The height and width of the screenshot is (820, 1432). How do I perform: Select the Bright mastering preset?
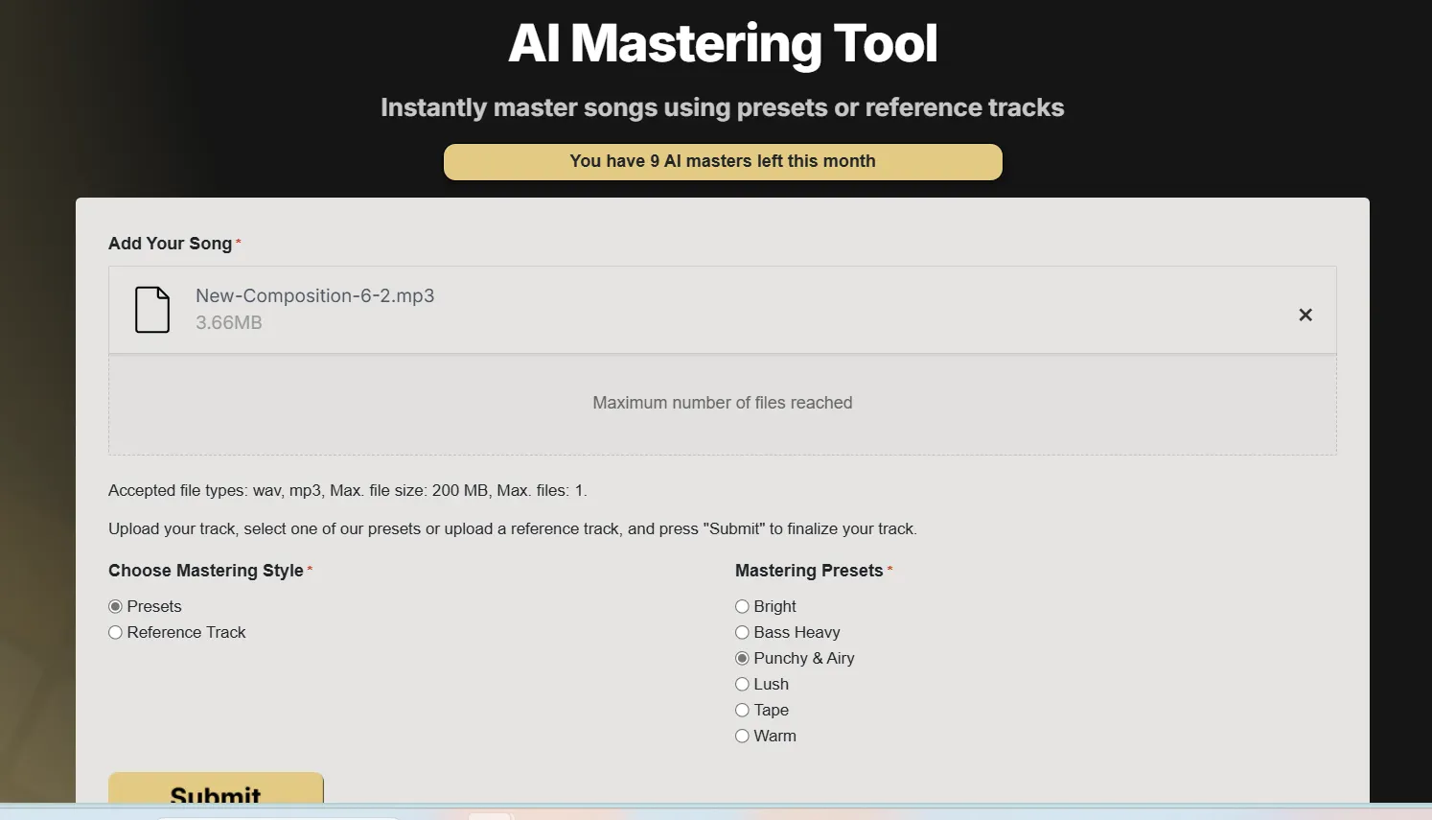pos(742,606)
